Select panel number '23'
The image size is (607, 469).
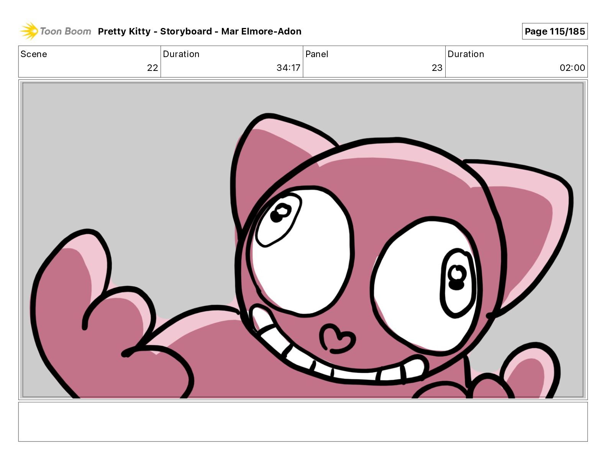[x=437, y=68]
